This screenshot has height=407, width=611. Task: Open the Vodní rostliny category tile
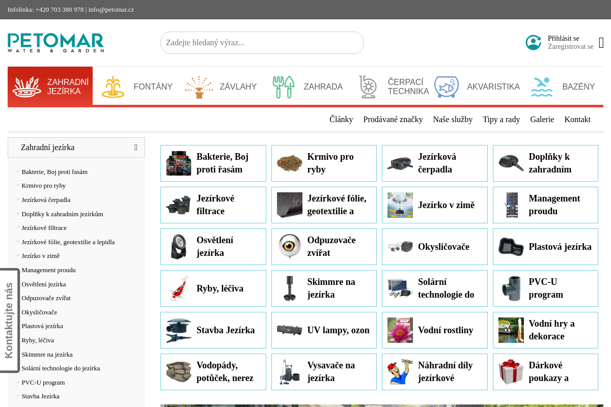pyautogui.click(x=434, y=330)
